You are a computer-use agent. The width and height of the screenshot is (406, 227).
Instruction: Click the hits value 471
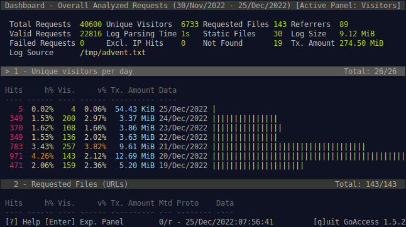pos(16,166)
